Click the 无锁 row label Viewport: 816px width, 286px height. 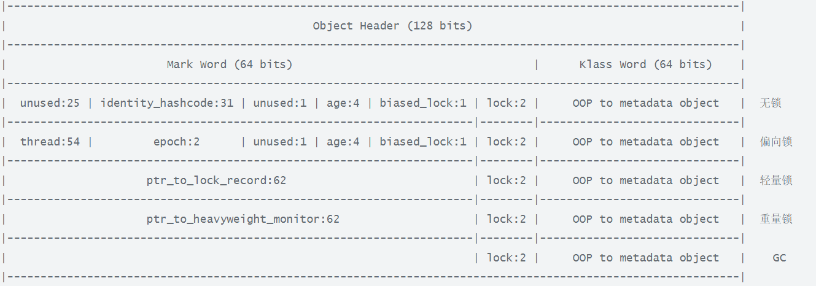click(770, 103)
